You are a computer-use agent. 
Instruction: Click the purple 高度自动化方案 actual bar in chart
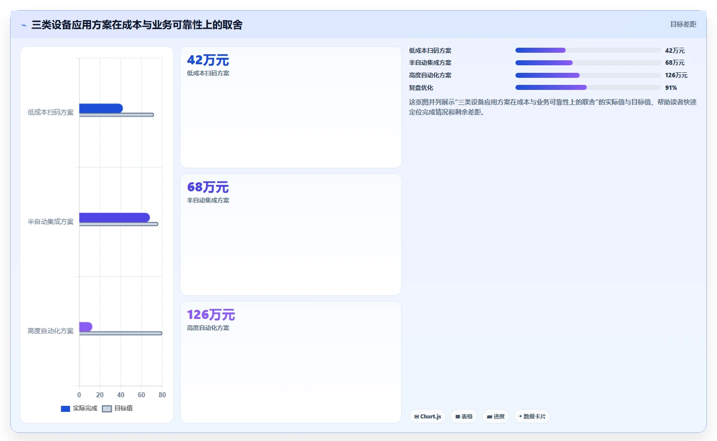pos(86,327)
